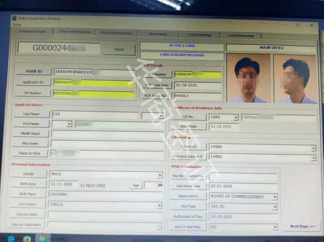Open Microsoft Edge from the taskbar
Viewport: 324px width, 242px height.
click(x=11, y=237)
